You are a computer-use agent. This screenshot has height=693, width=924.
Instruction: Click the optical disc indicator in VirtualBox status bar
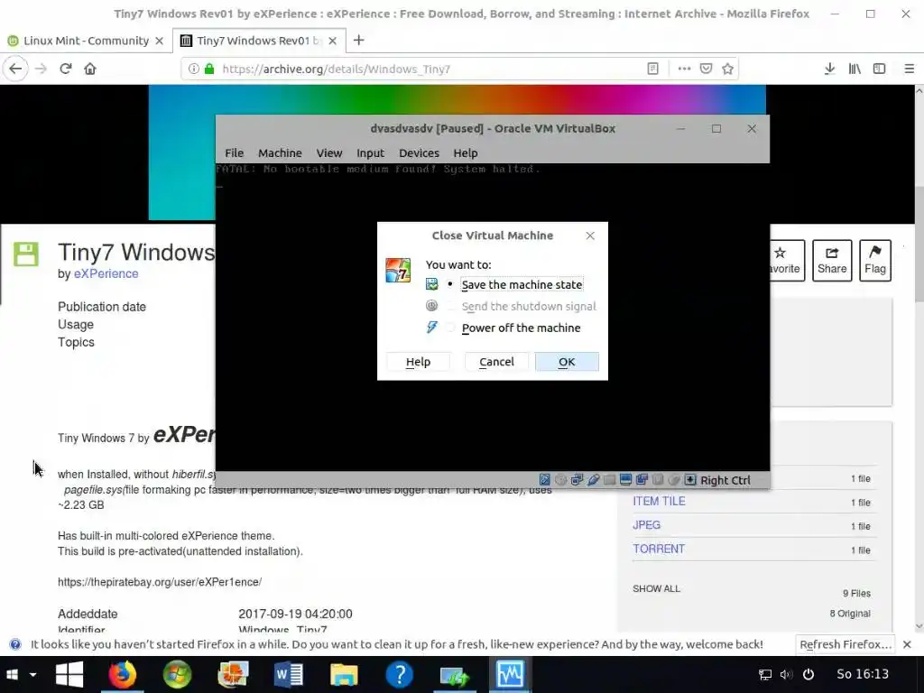pos(561,480)
